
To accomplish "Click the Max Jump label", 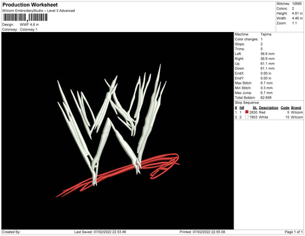I will point(243,93).
